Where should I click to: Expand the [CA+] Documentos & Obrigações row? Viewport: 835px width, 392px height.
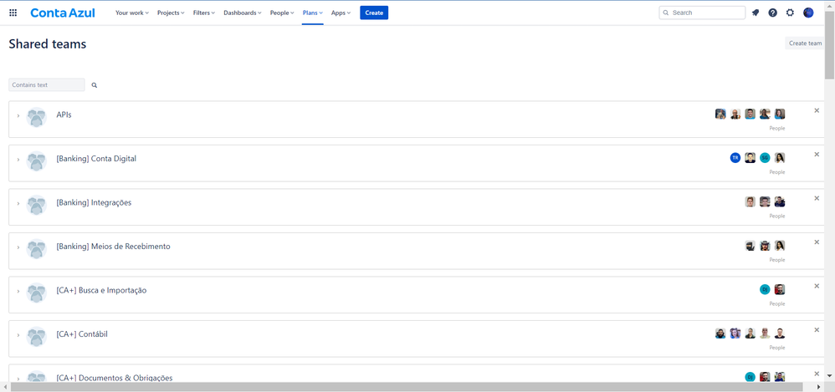pyautogui.click(x=18, y=379)
